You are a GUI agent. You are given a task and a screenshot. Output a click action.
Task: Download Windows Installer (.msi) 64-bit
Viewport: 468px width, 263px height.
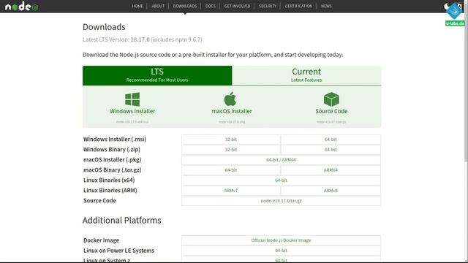click(331, 140)
